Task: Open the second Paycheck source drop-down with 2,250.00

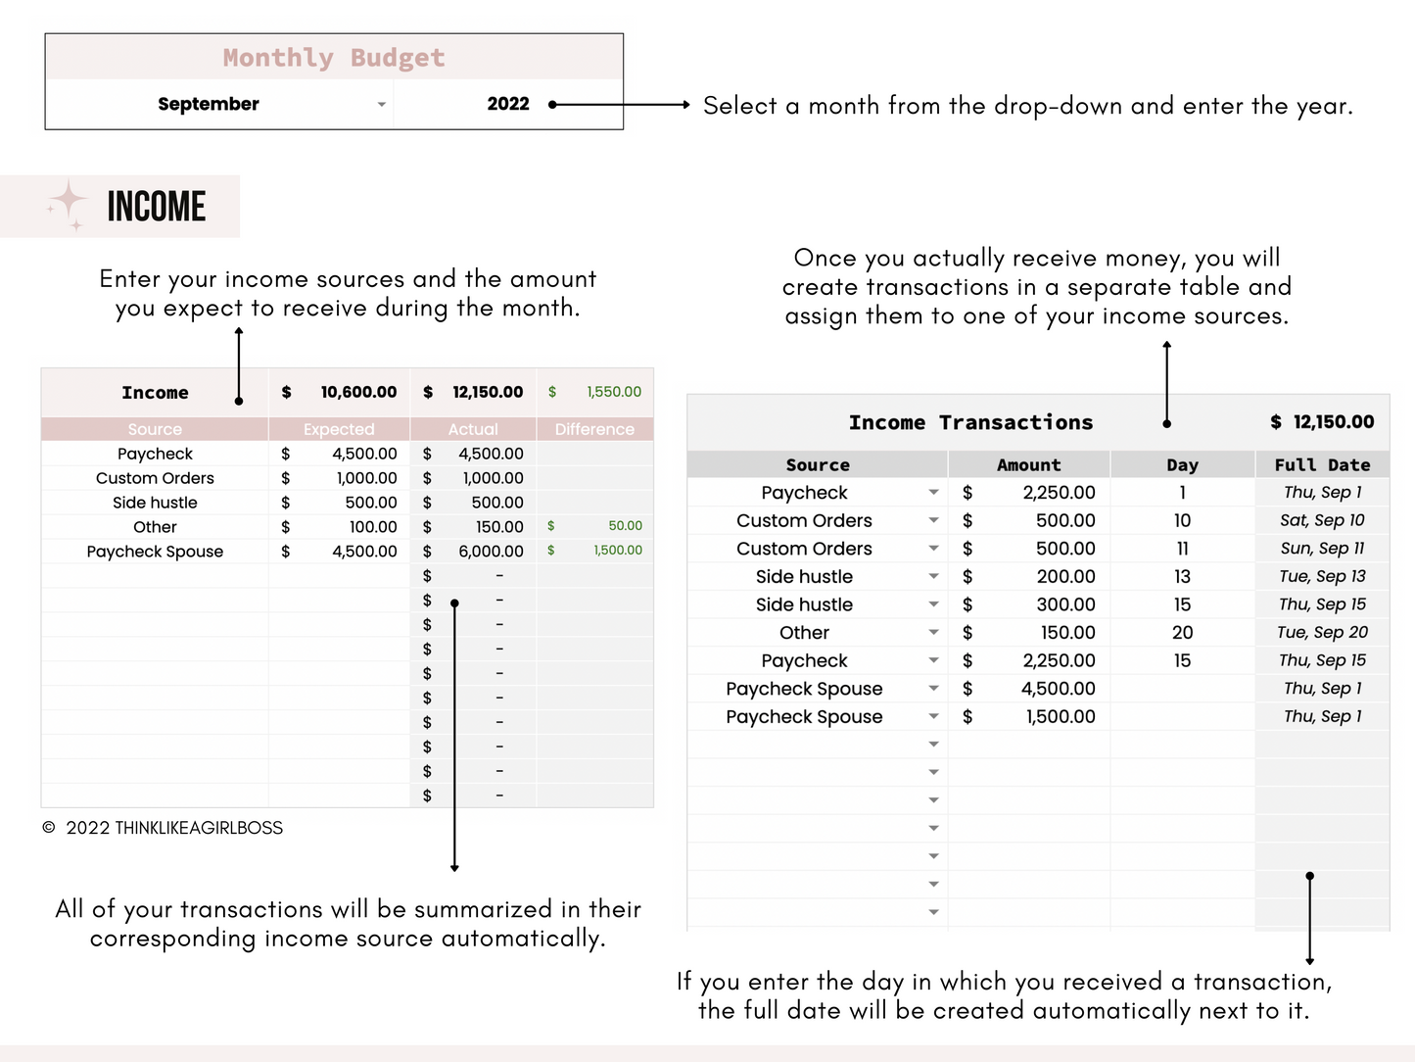Action: 933,660
